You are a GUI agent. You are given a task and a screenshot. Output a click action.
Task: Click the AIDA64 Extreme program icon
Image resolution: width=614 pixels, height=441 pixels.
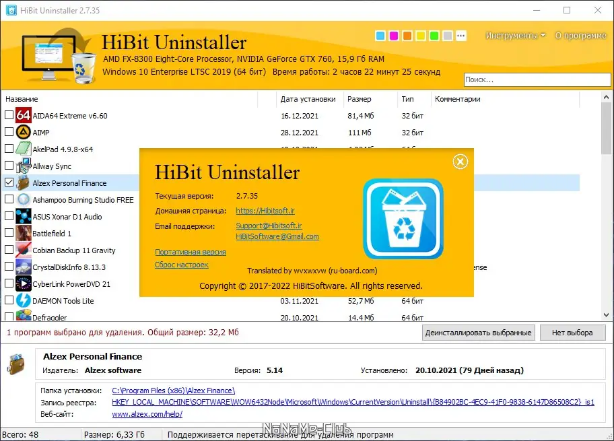(24, 115)
